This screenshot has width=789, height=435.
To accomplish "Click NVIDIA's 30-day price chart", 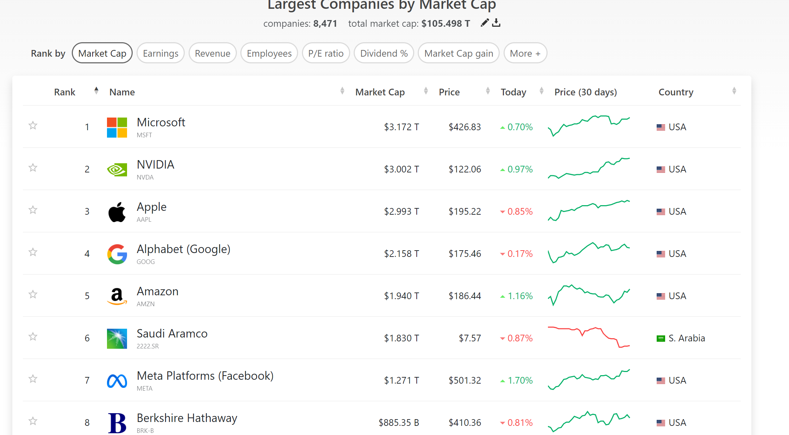I will tap(589, 168).
